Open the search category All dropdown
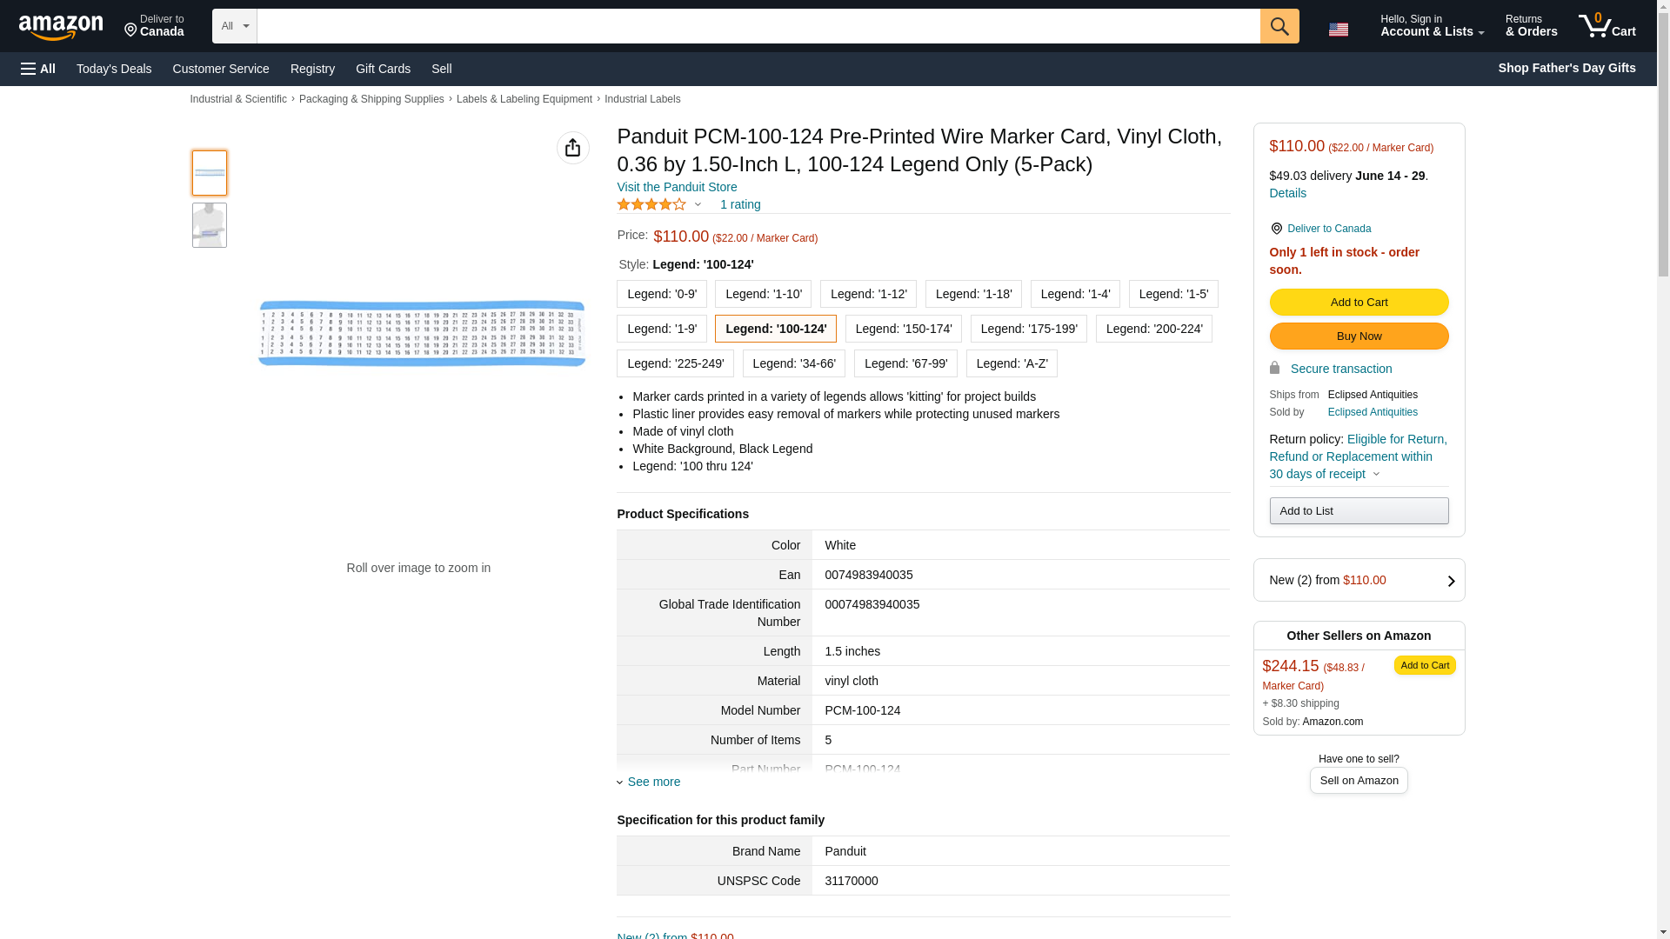 click(x=234, y=26)
